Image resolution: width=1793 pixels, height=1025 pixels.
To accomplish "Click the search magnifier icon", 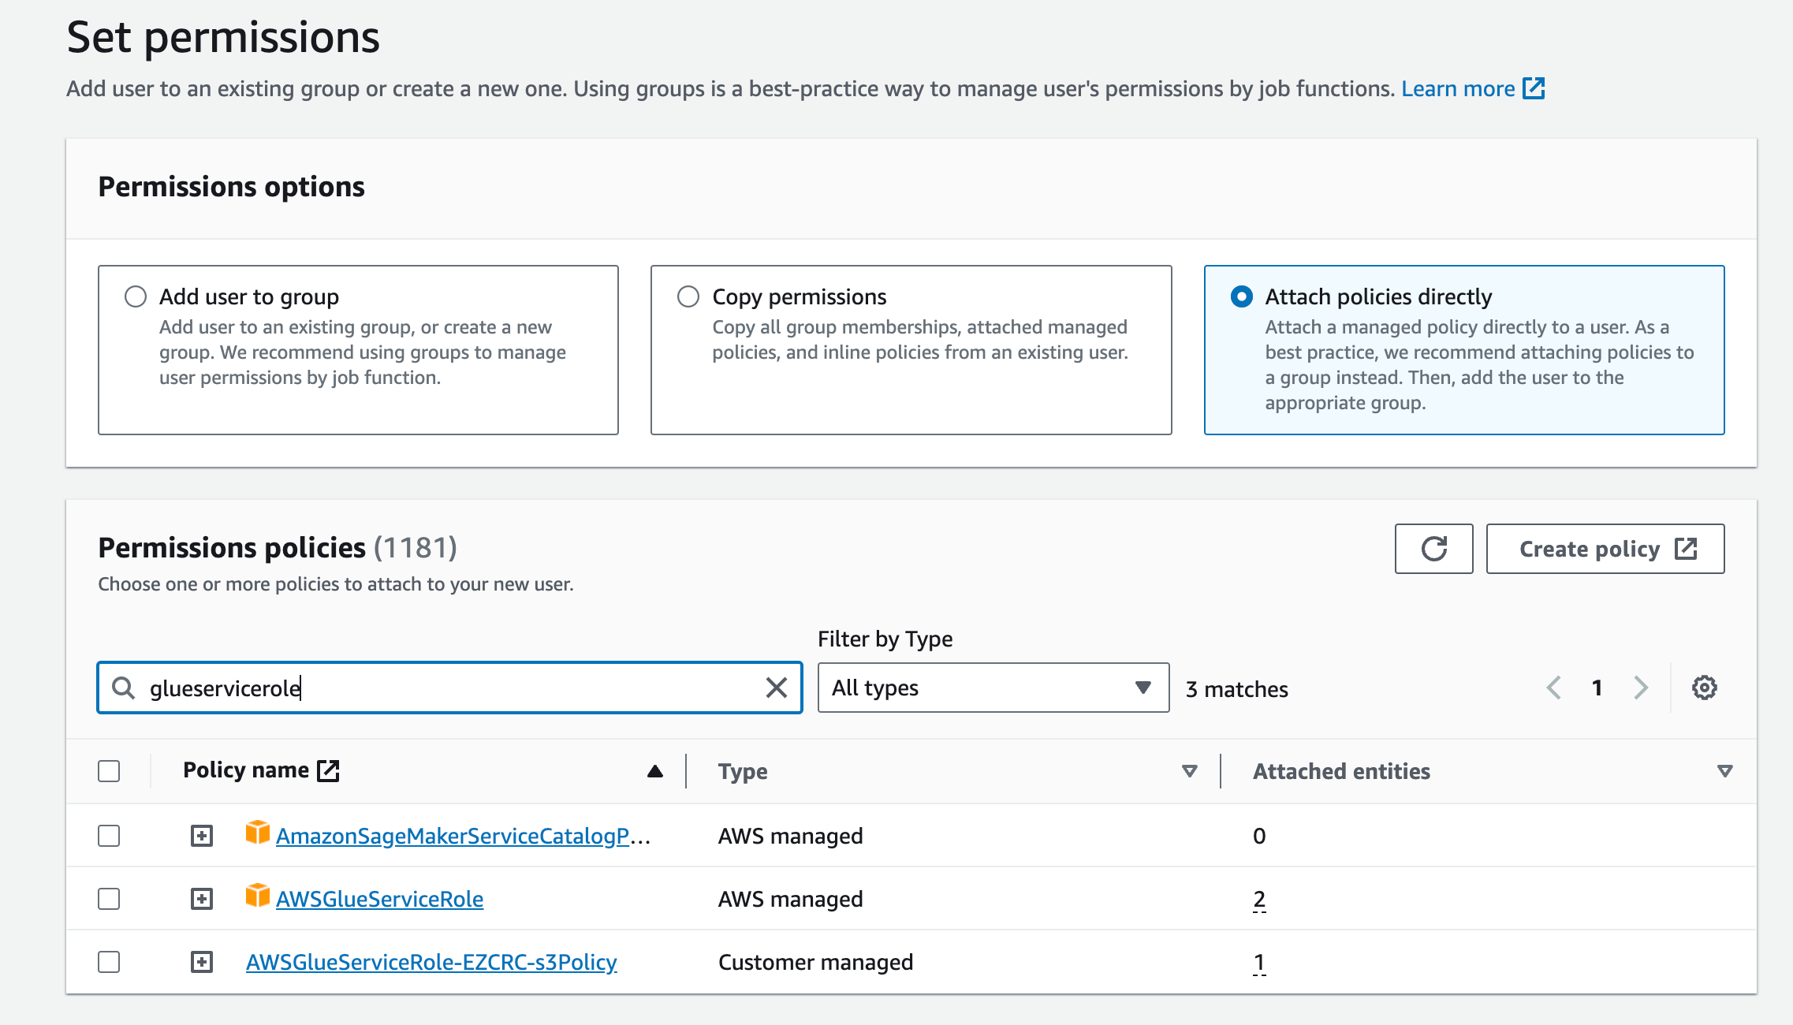I will (x=123, y=688).
